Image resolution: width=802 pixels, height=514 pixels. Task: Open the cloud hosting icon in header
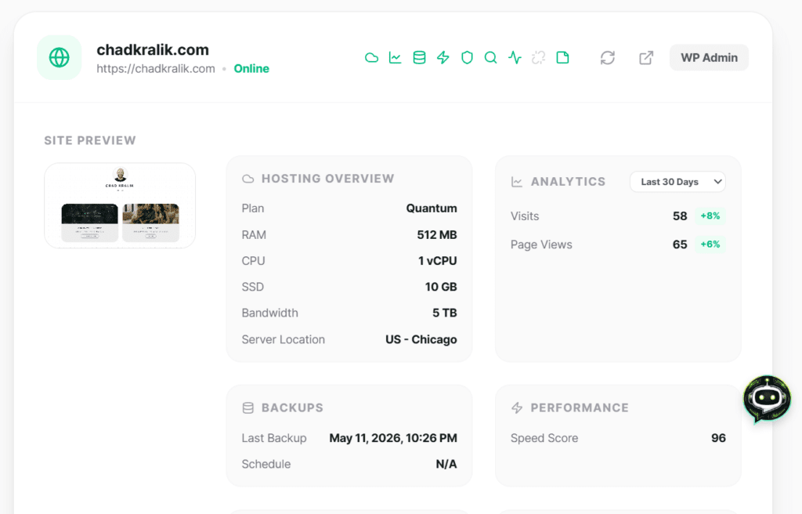(371, 58)
